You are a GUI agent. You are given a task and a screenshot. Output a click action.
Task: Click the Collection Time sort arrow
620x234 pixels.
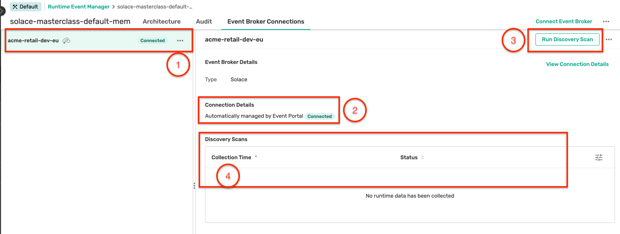pyautogui.click(x=256, y=157)
